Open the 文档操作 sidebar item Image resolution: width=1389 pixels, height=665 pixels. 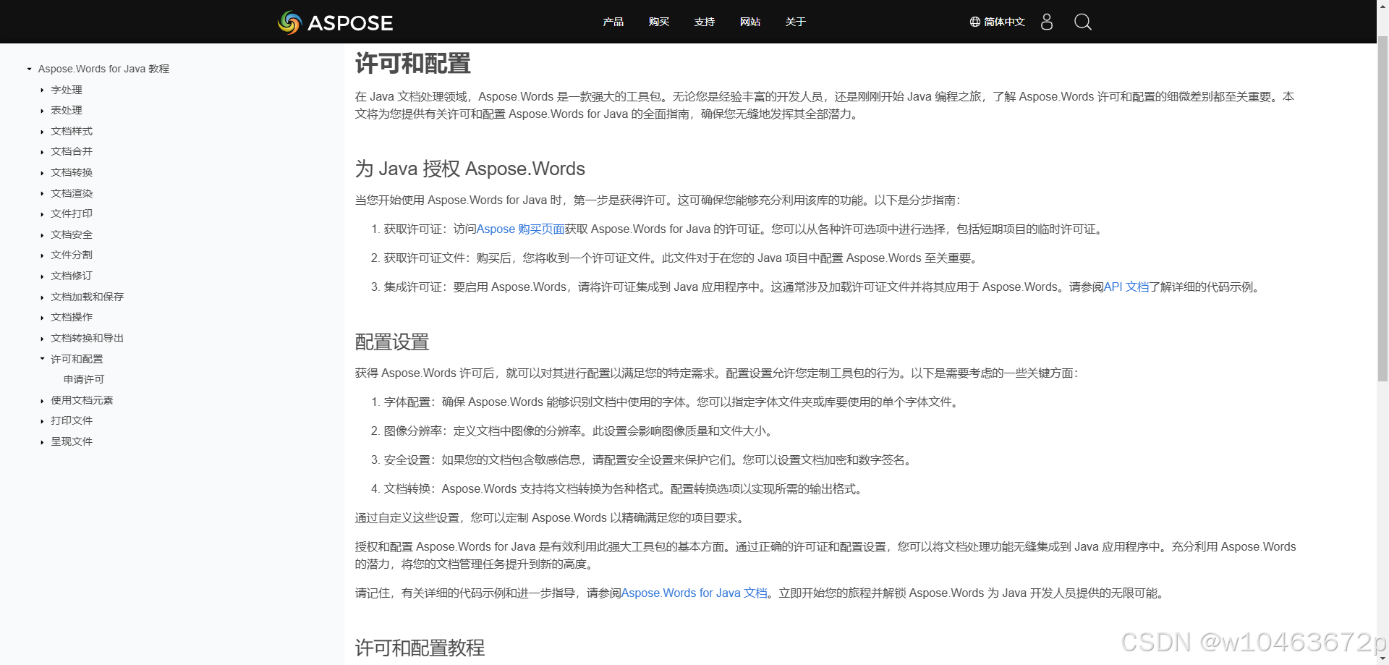pyautogui.click(x=72, y=317)
